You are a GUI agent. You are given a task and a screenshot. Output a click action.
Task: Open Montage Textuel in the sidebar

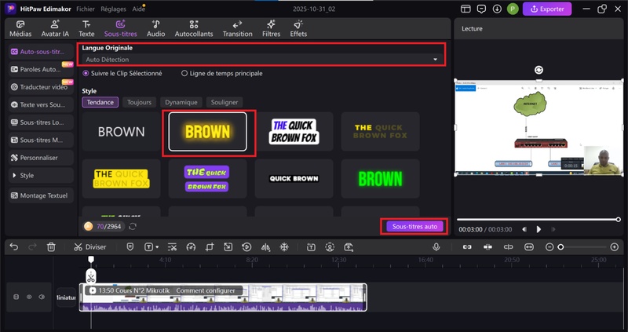coord(41,195)
